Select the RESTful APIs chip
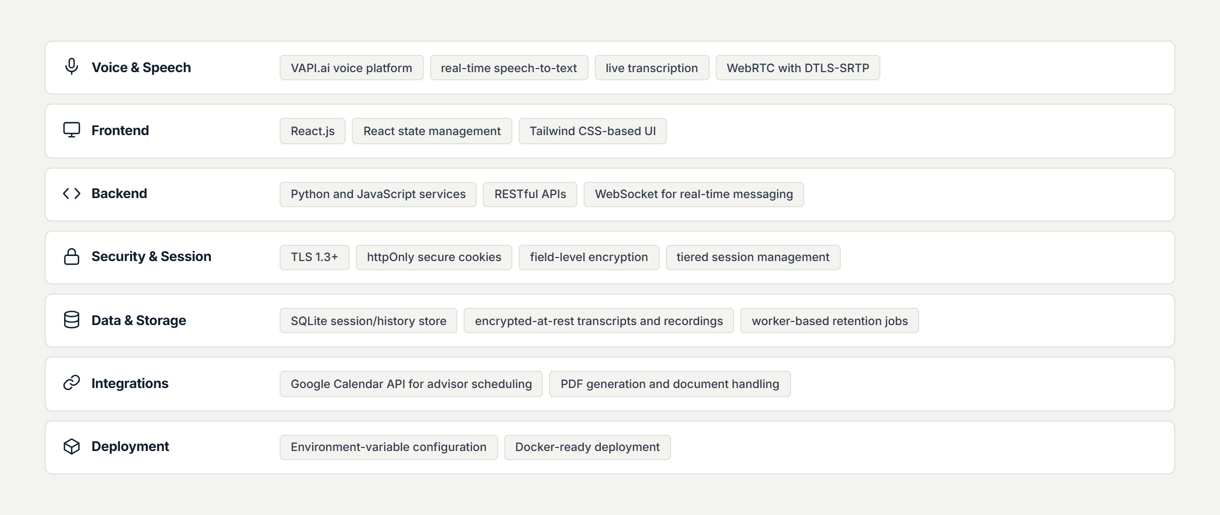The width and height of the screenshot is (1220, 515). click(530, 194)
